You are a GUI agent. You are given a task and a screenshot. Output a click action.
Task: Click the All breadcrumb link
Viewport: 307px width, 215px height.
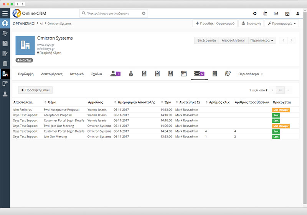tap(41, 23)
